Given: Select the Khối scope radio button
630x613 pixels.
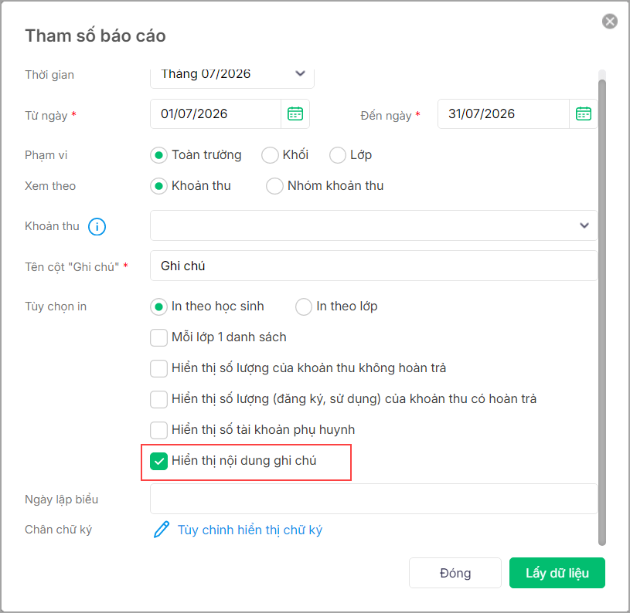Looking at the screenshot, I should [270, 155].
